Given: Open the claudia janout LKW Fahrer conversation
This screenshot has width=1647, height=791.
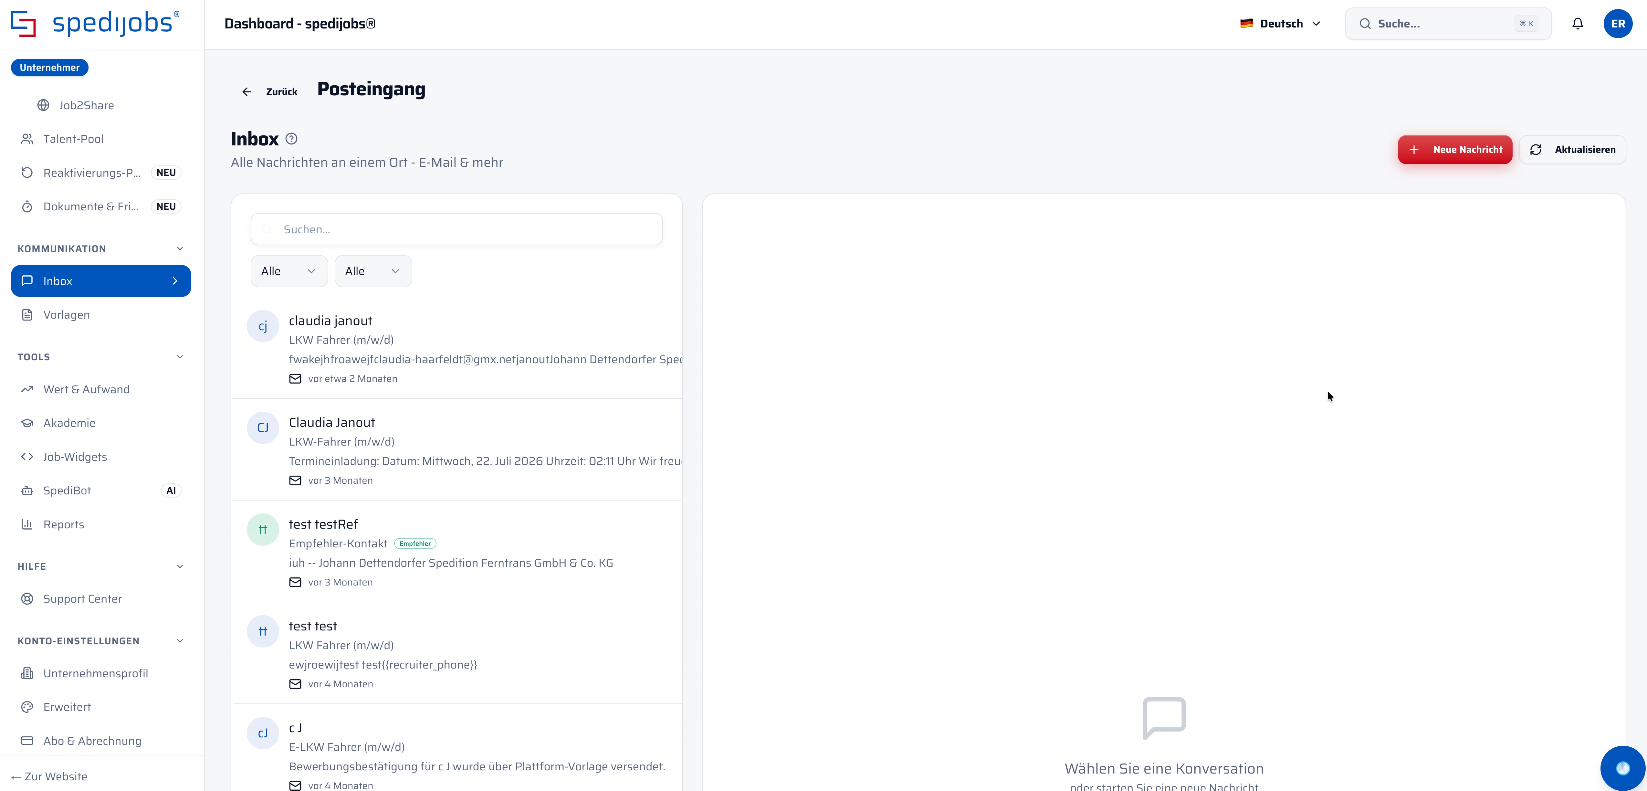Looking at the screenshot, I should tap(456, 349).
